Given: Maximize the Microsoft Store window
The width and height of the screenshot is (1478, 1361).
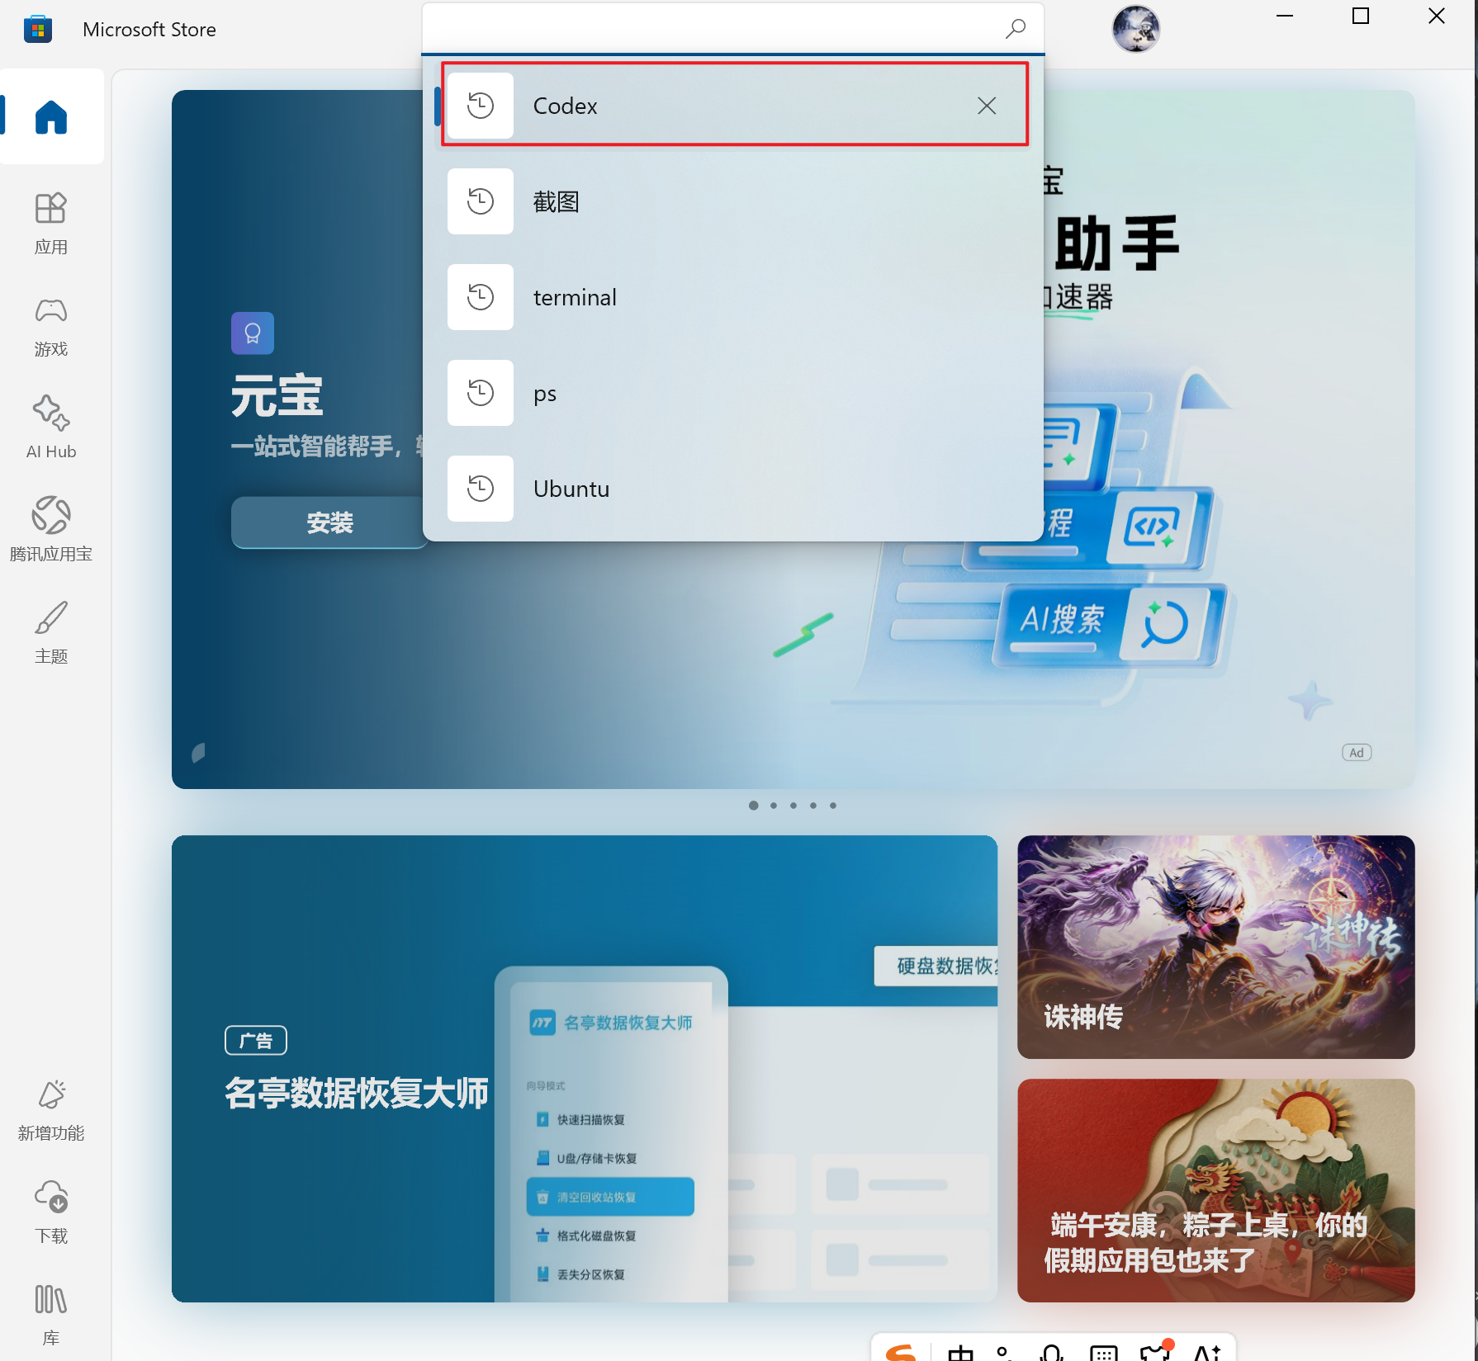Looking at the screenshot, I should pos(1361,17).
